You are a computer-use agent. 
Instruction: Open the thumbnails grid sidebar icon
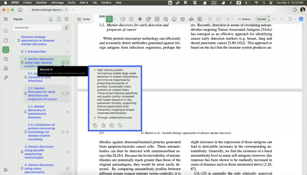tap(6, 19)
